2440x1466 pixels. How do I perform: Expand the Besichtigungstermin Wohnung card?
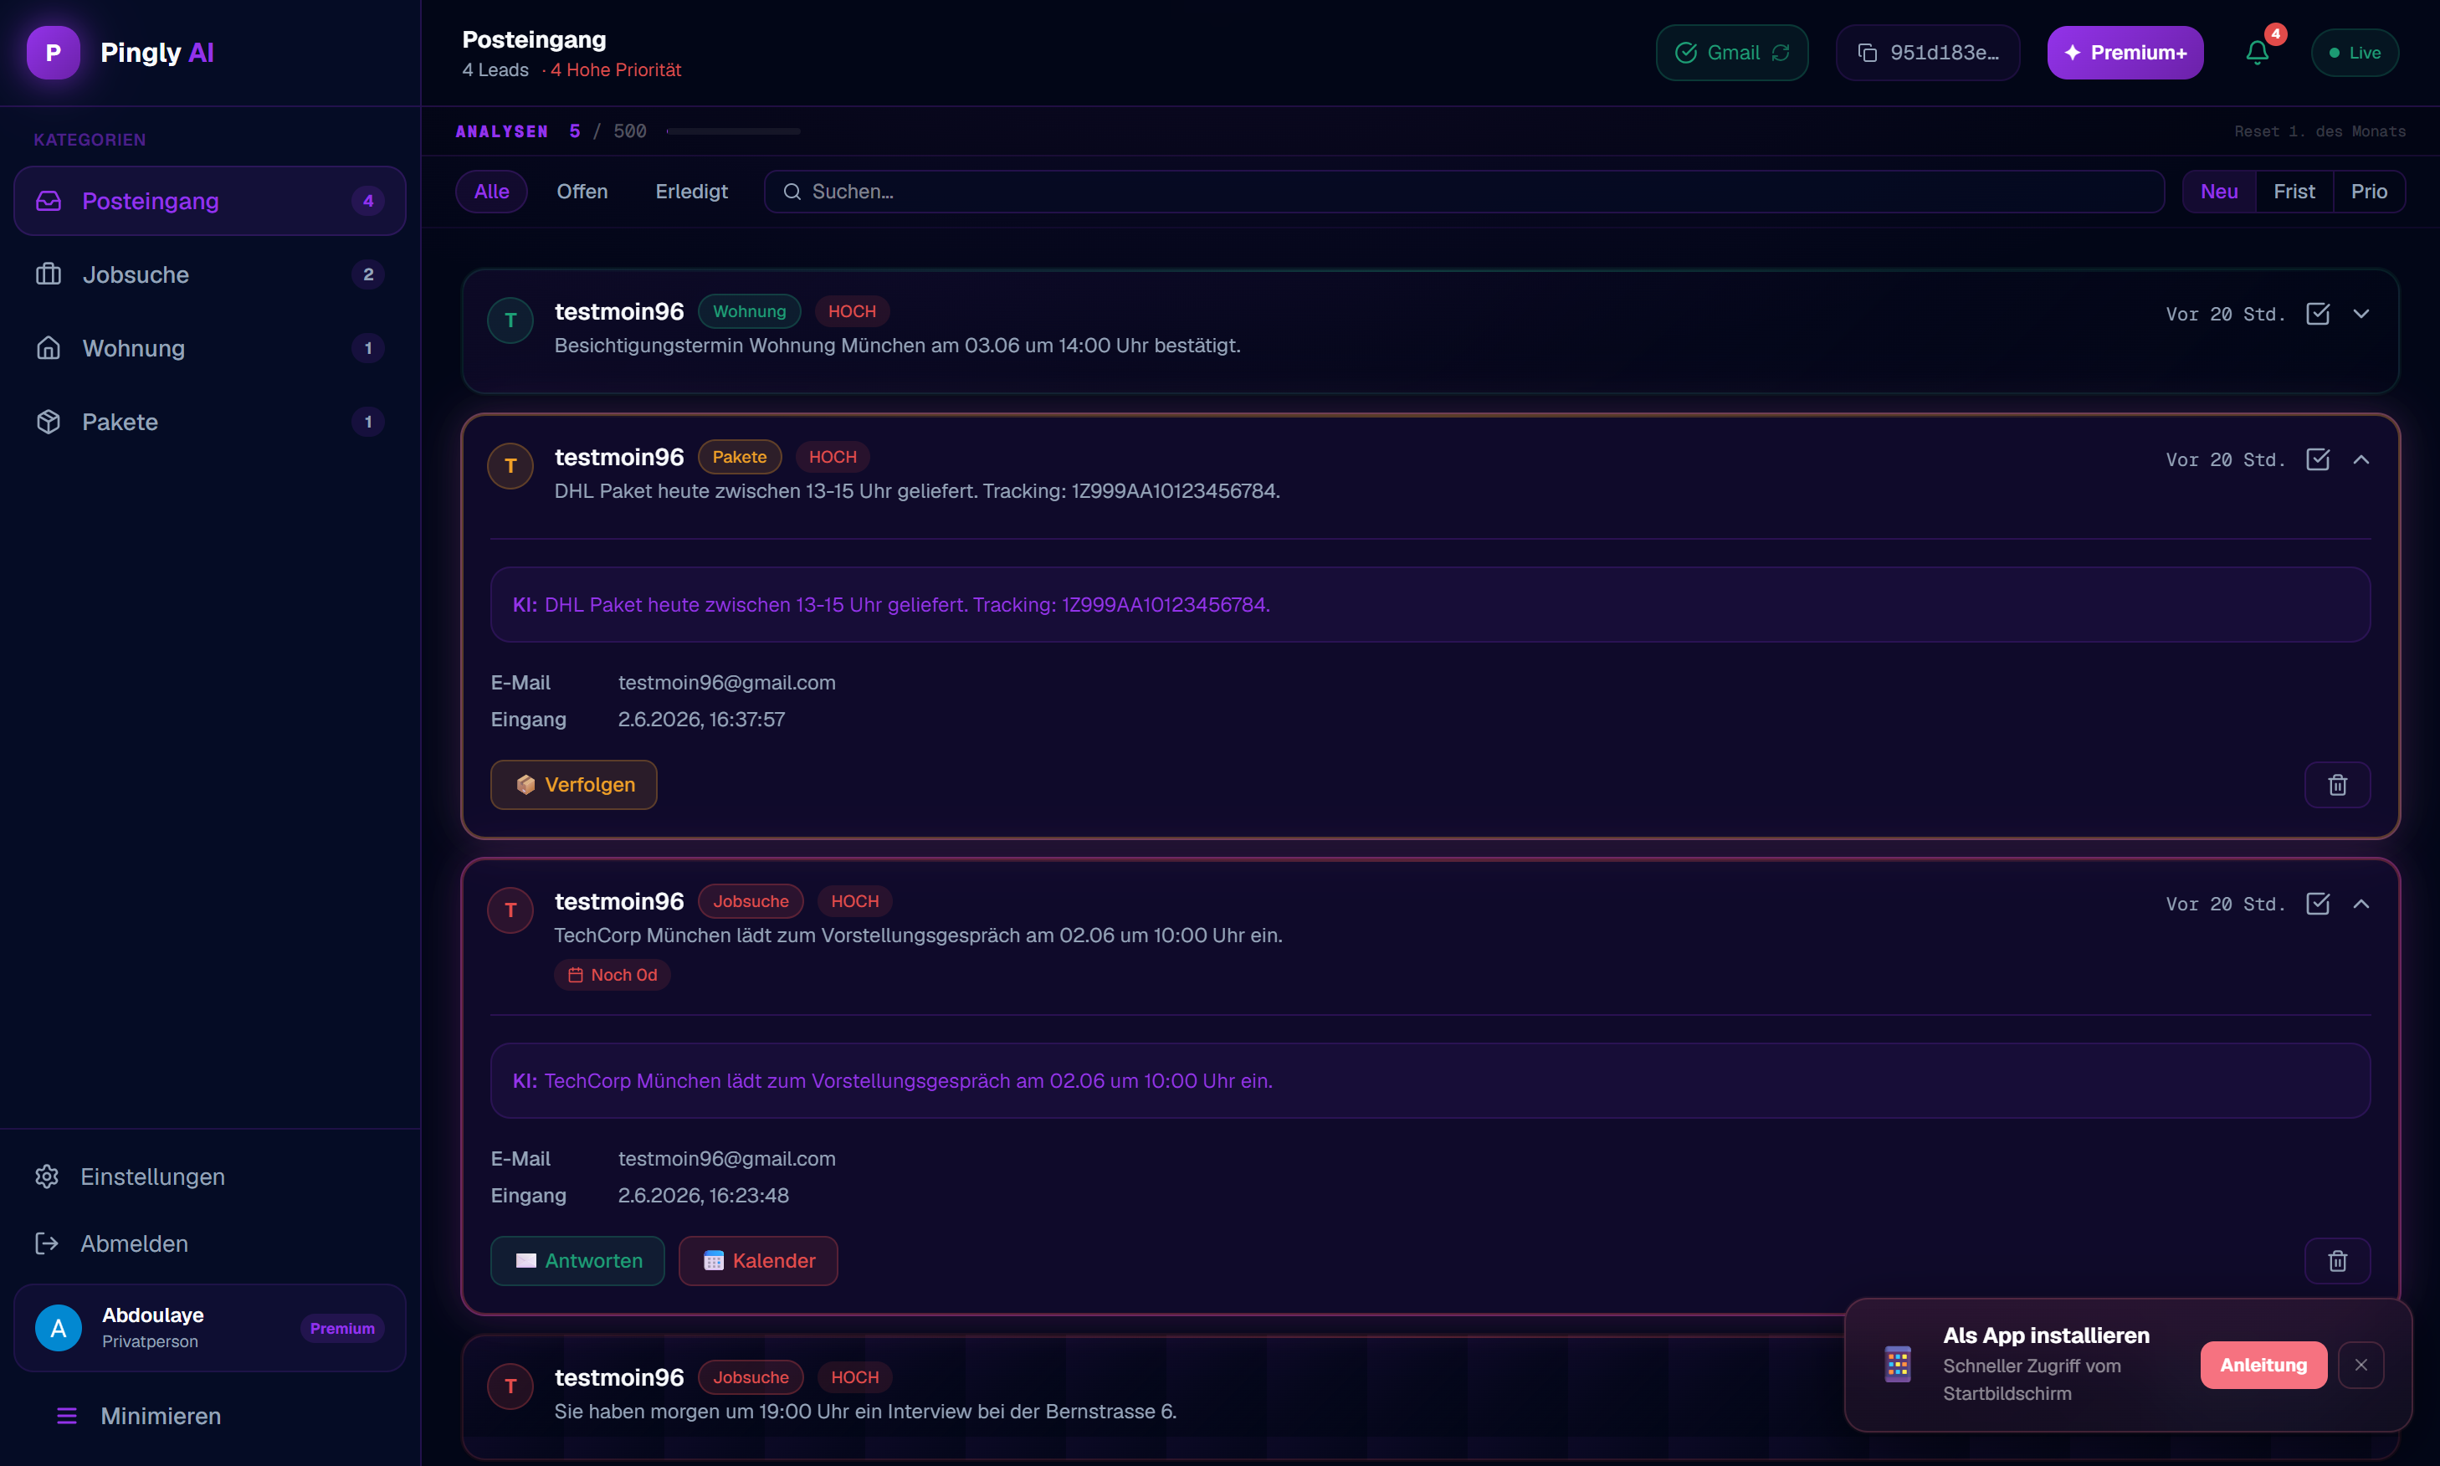click(x=2361, y=314)
